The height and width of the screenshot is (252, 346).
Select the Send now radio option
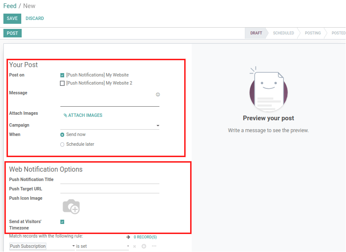(x=62, y=135)
